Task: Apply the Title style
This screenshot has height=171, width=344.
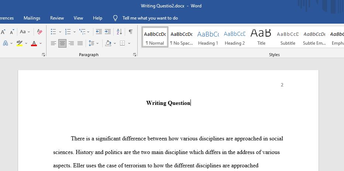Action: click(x=261, y=37)
